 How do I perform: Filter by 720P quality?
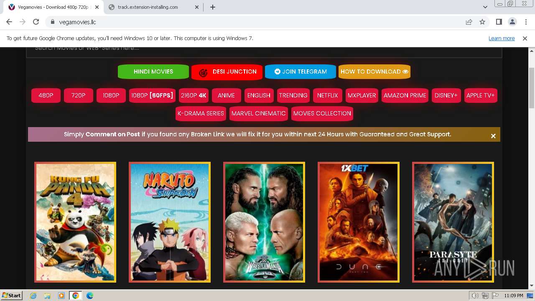(79, 95)
